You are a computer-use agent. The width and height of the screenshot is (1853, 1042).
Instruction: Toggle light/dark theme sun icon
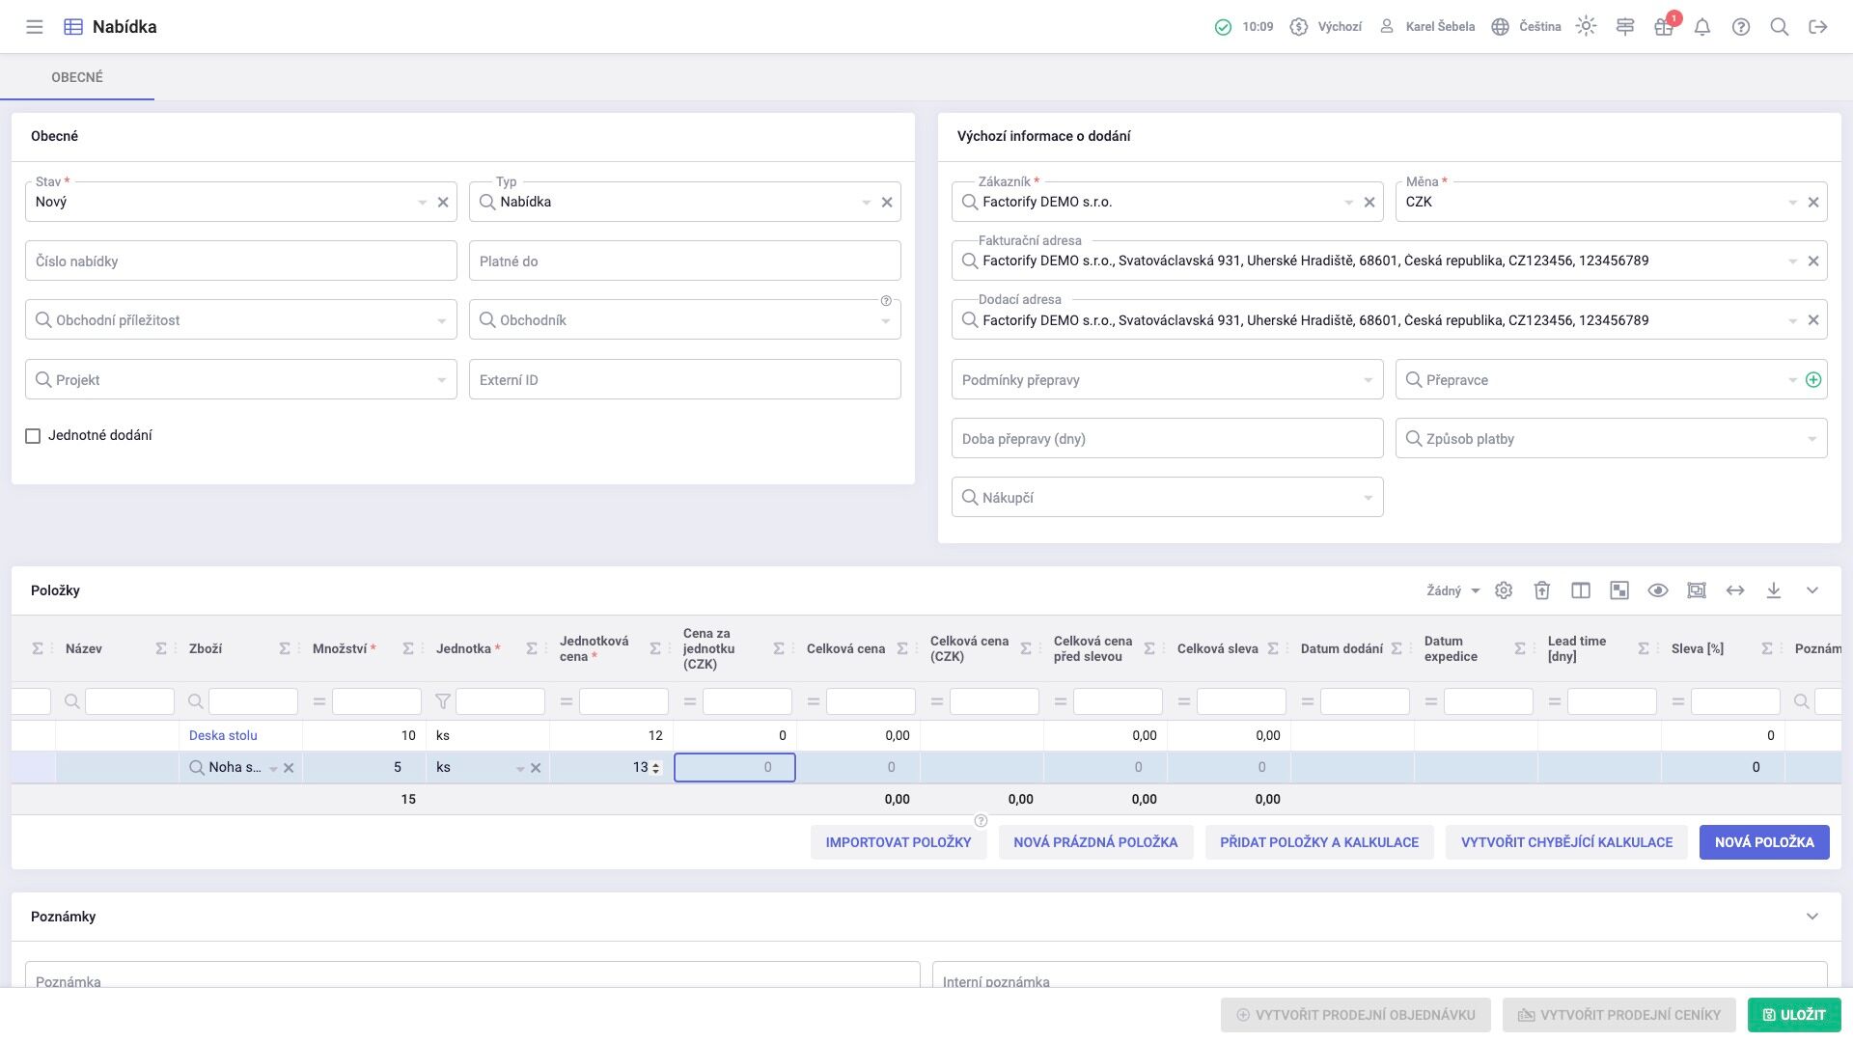click(x=1586, y=27)
